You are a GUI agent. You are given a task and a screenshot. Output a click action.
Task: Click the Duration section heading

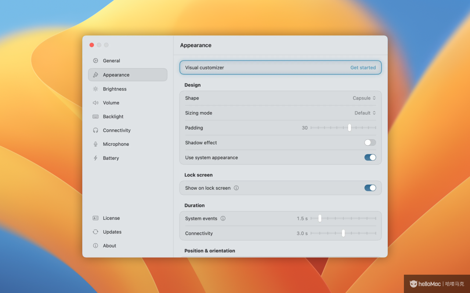195,205
